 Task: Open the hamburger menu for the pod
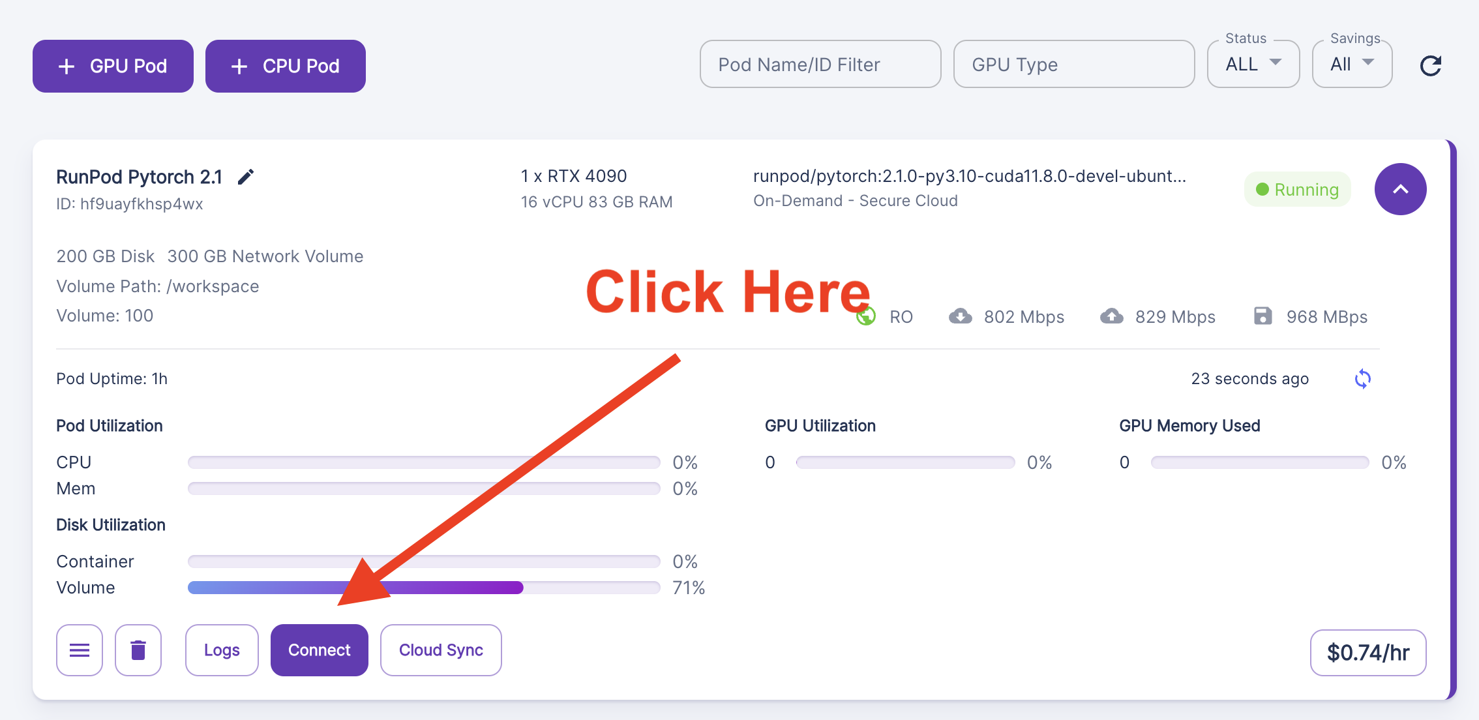point(80,650)
